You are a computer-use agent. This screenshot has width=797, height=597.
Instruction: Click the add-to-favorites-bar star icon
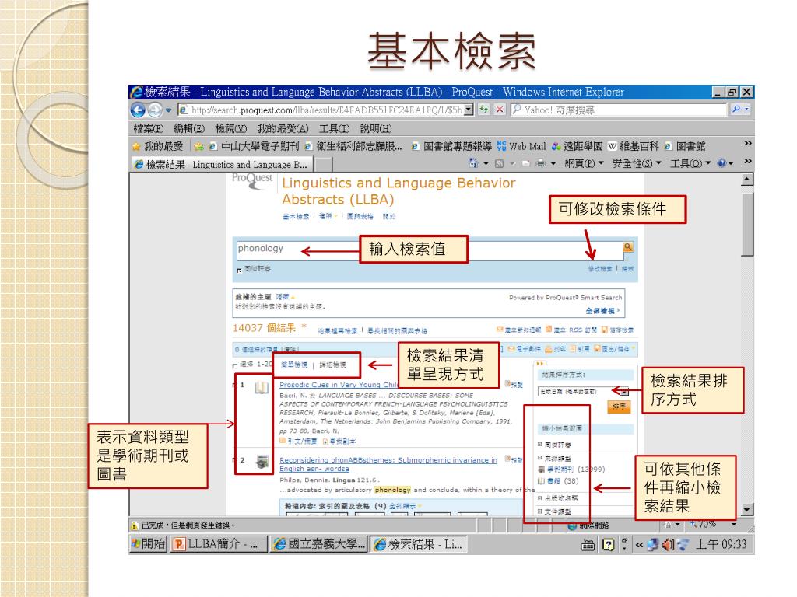click(198, 147)
